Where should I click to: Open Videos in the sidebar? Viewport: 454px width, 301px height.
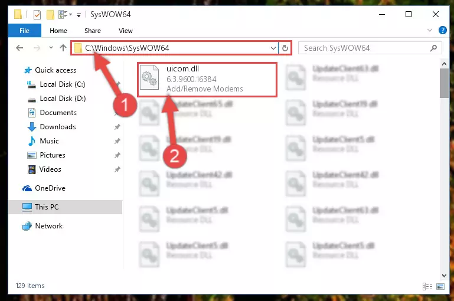[50, 169]
